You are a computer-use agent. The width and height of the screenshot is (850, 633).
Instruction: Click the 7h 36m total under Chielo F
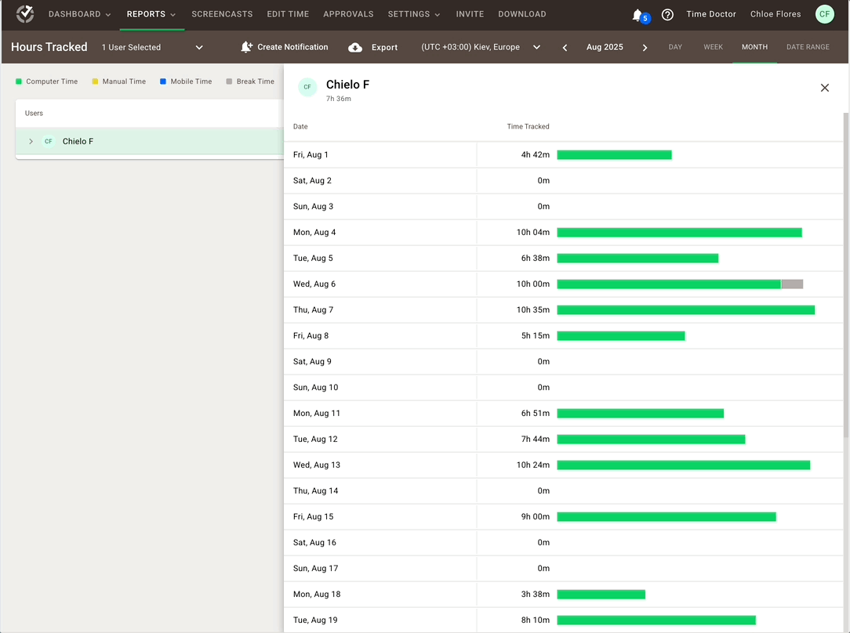(338, 99)
